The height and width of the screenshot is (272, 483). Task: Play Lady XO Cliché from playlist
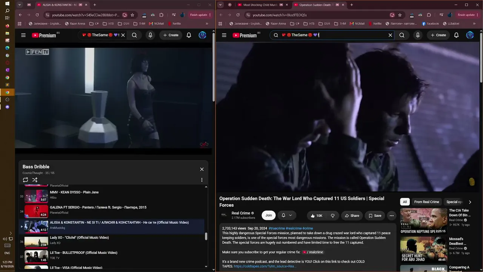(x=112, y=242)
